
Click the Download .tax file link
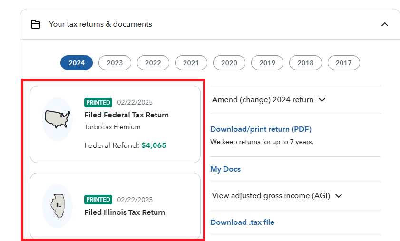click(242, 222)
